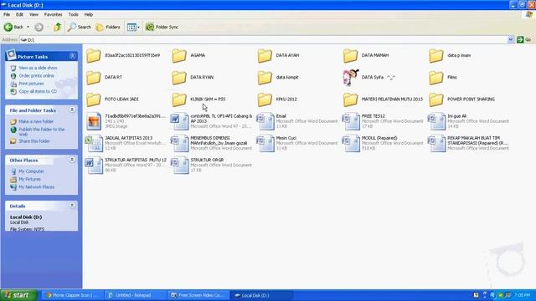536x301 pixels.
Task: Click Publish this folder to the Web
Action: pos(41,132)
